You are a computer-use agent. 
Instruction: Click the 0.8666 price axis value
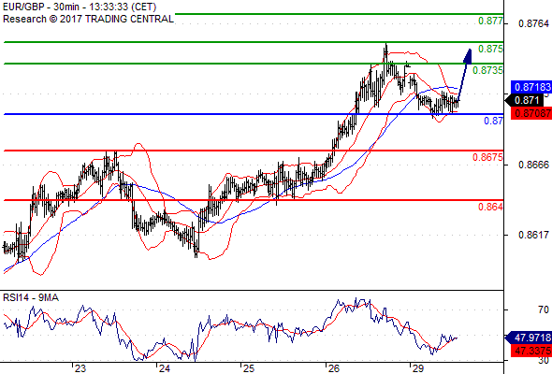pyautogui.click(x=533, y=165)
